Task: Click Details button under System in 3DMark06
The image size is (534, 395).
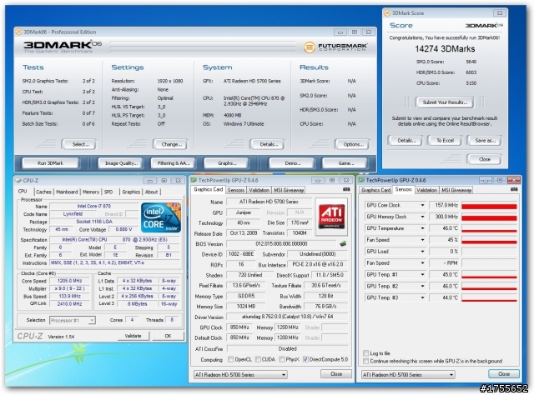Action: pos(269,144)
